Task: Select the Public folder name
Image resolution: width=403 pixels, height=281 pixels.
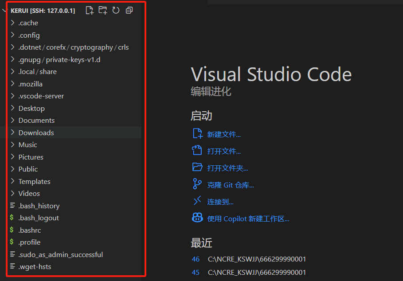Action: 28,169
